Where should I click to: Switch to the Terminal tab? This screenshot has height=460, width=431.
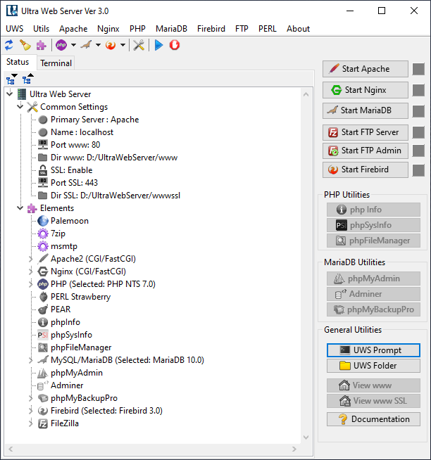click(56, 63)
